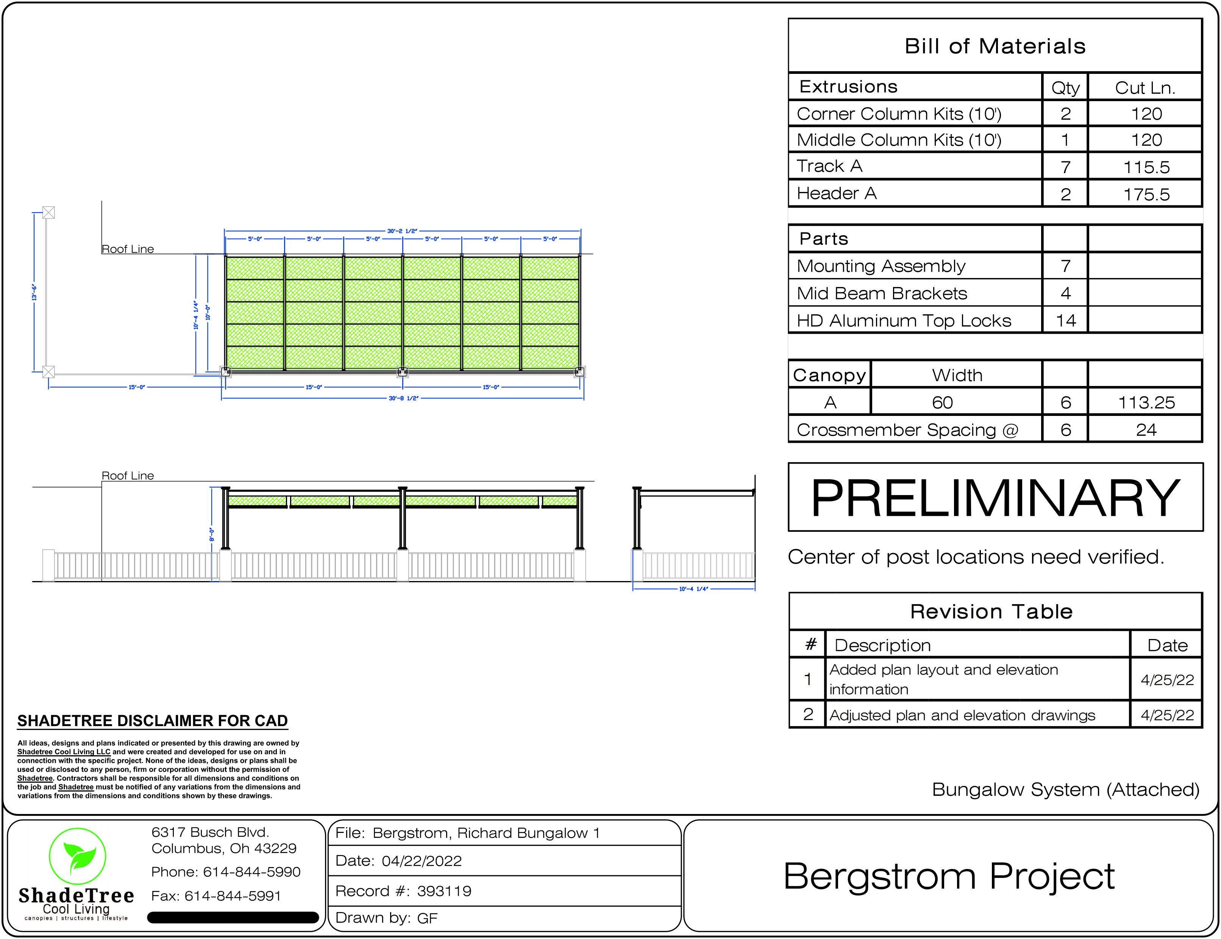
Task: Click the 175.5 cut length value
Action: tap(1146, 195)
